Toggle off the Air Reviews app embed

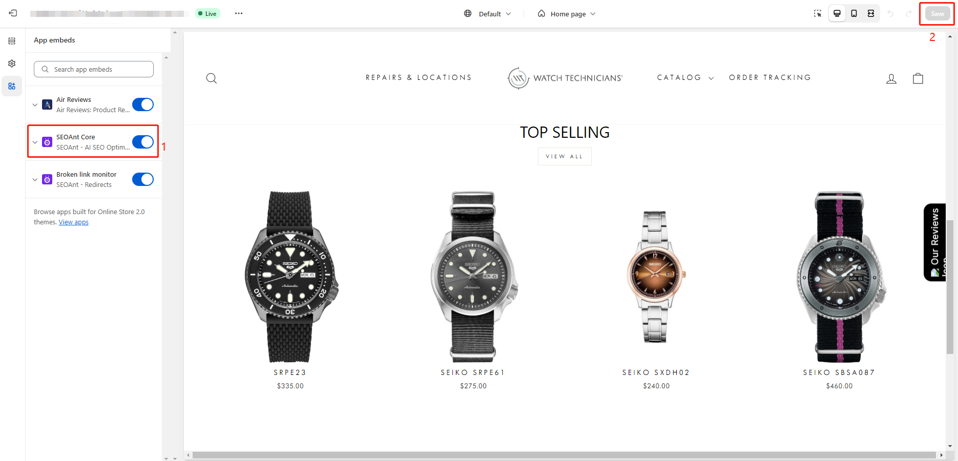point(143,104)
